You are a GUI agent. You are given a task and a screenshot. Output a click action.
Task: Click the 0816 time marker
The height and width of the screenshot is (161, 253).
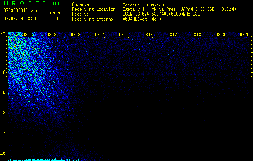coord(148,35)
